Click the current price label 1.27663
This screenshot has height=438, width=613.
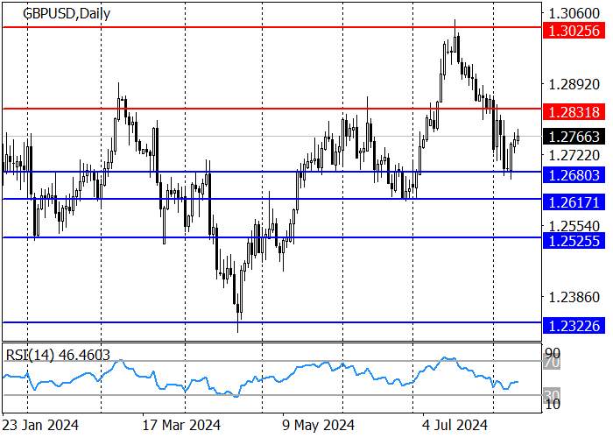pyautogui.click(x=574, y=137)
